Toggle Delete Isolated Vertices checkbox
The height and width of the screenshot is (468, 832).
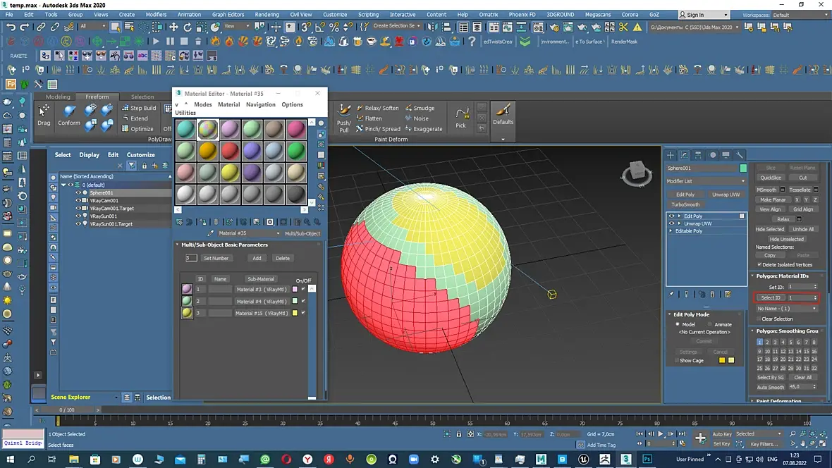(759, 264)
